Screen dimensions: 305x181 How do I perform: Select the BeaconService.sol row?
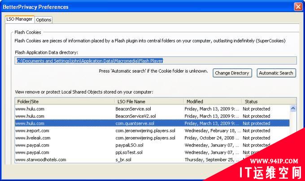click(152, 109)
